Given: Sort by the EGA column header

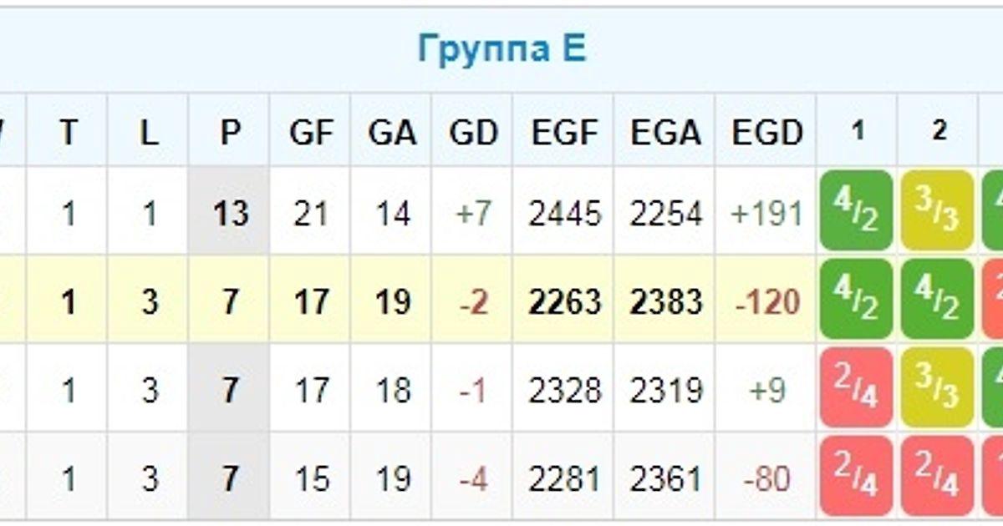Looking at the screenshot, I should 665,132.
